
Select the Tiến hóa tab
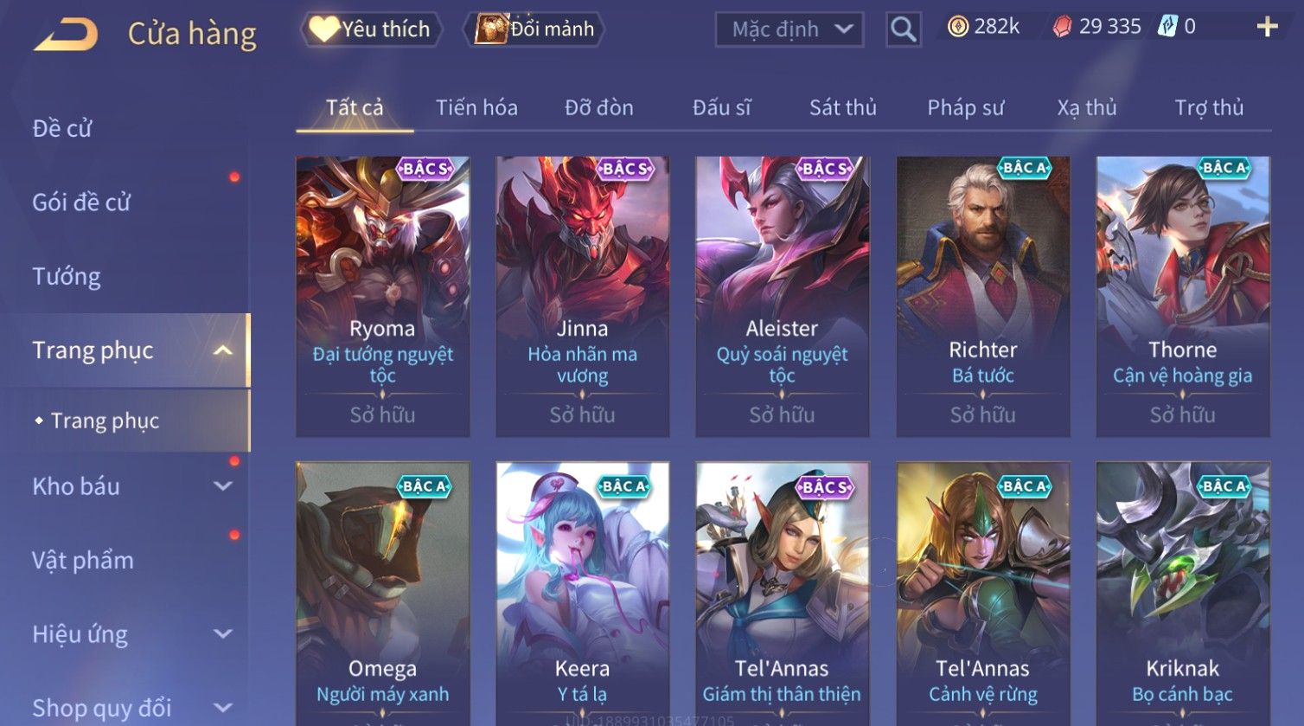[x=476, y=107]
